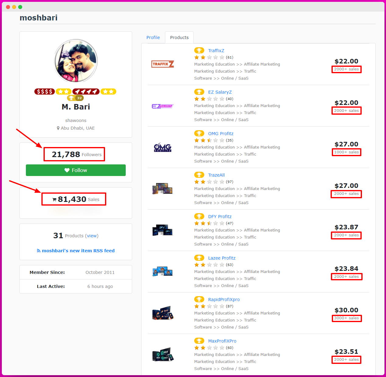The width and height of the screenshot is (386, 377).
Task: Click the TrazeAll product thumbnail
Action: [163, 189]
